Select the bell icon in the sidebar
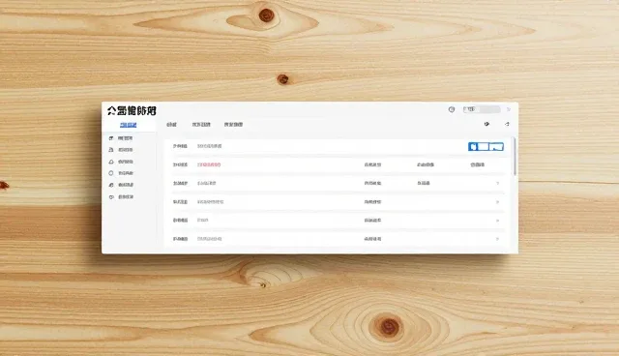 [111, 162]
